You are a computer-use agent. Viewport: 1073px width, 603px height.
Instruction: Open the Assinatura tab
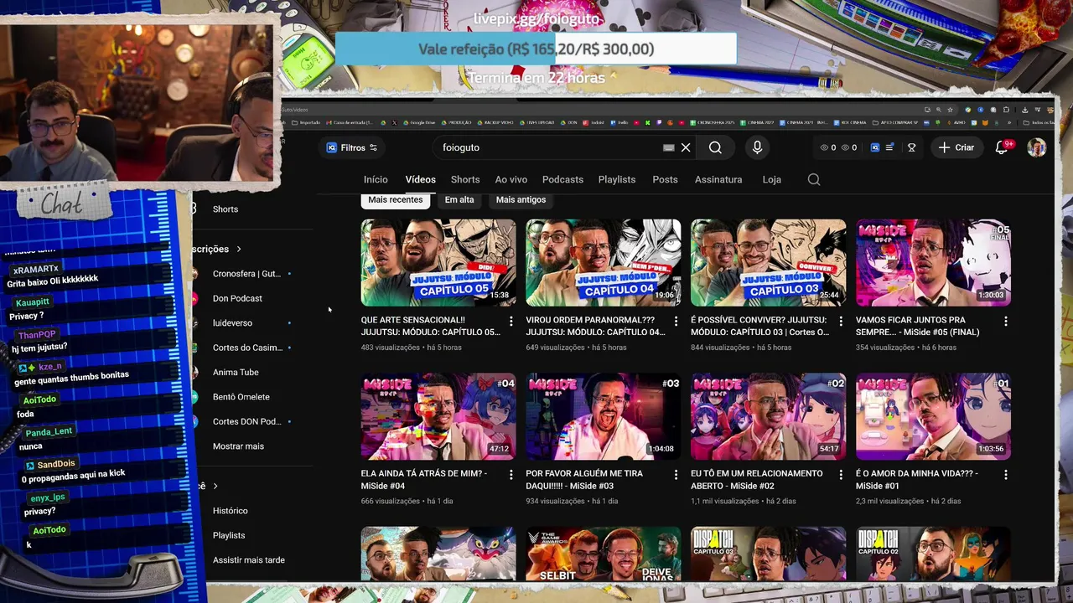tap(718, 179)
